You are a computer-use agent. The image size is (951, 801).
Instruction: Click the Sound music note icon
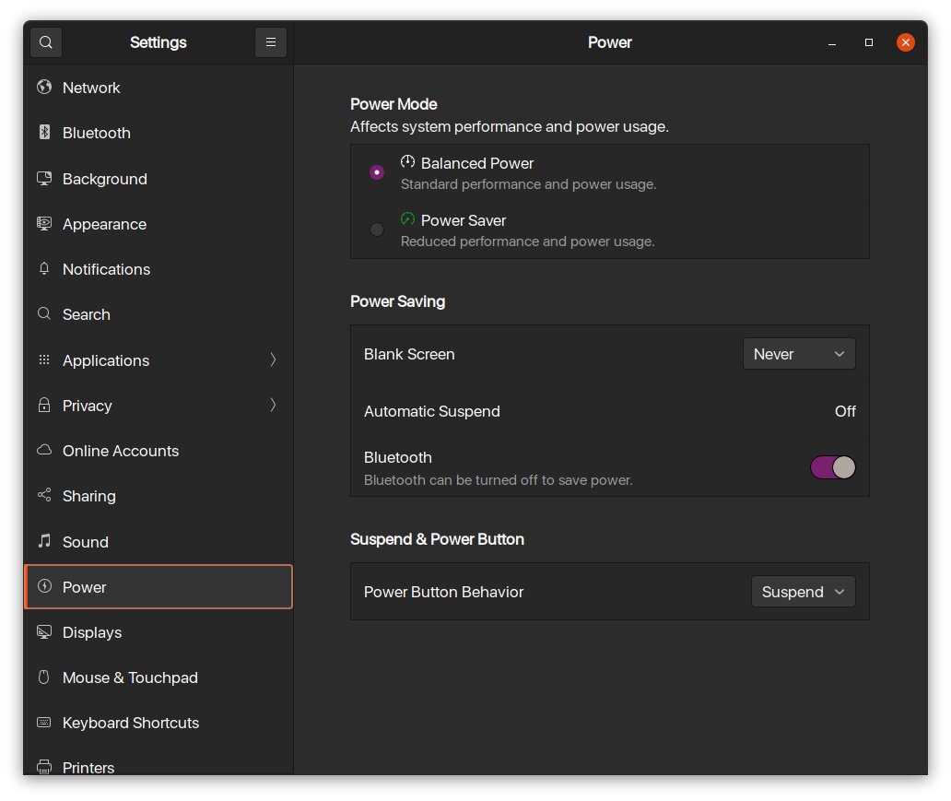43,541
